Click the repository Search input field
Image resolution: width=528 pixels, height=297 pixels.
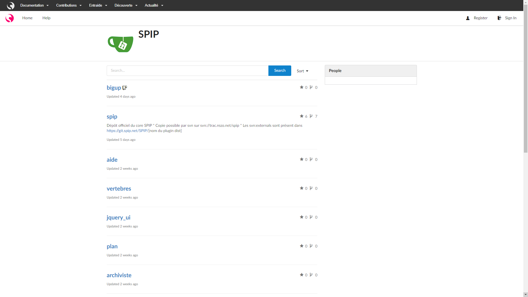pos(187,71)
